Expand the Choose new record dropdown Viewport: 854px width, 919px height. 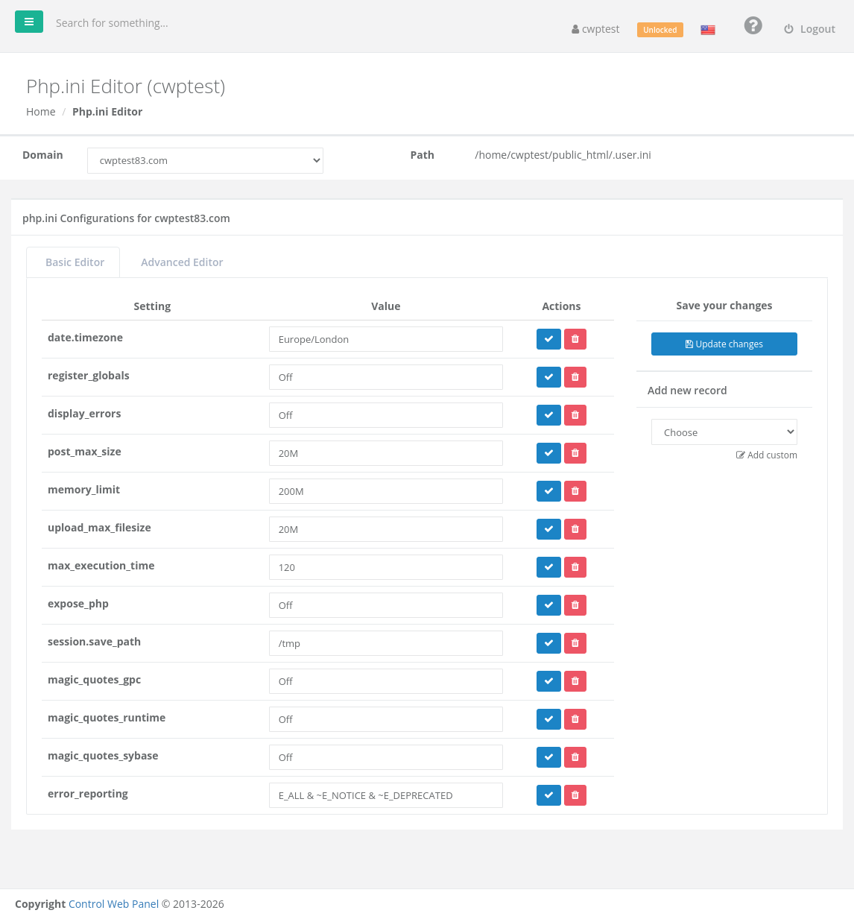point(724,432)
